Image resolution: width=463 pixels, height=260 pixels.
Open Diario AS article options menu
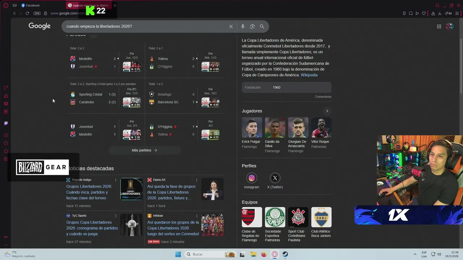coord(197,180)
